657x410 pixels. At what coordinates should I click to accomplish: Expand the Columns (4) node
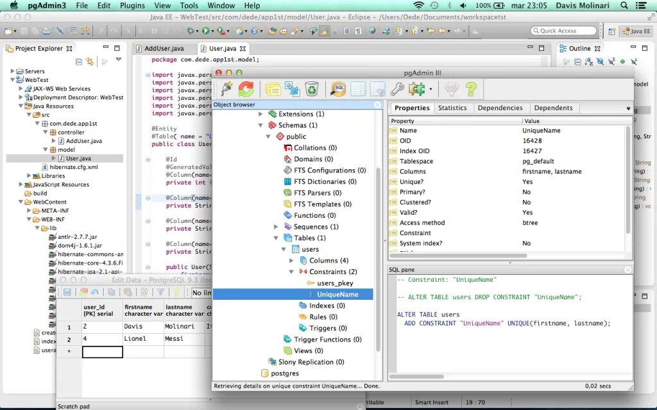pyautogui.click(x=291, y=260)
